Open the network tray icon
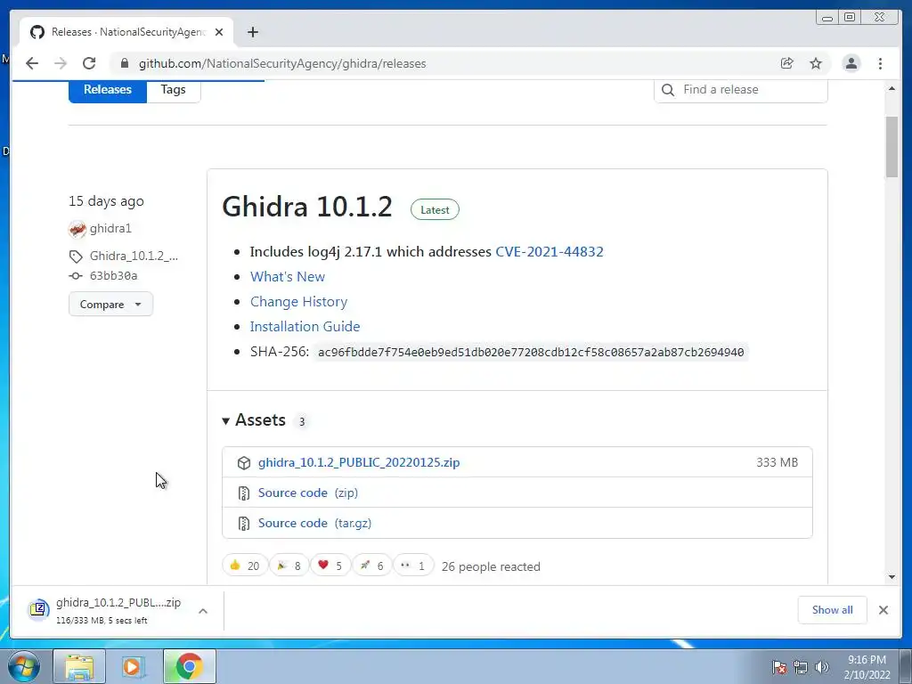This screenshot has width=912, height=684. [801, 667]
